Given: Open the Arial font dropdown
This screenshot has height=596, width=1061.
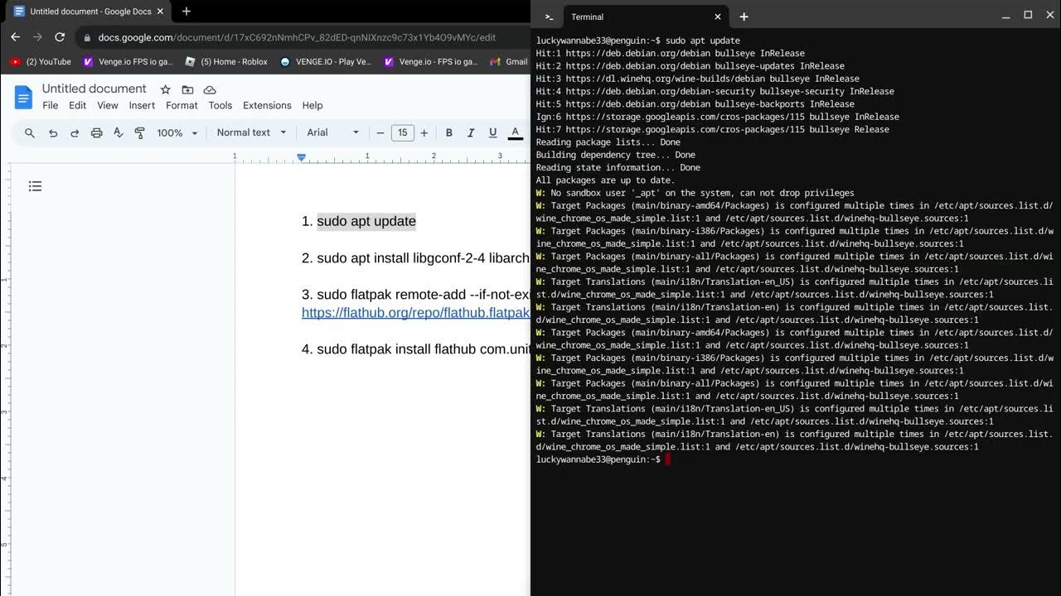Looking at the screenshot, I should (333, 132).
